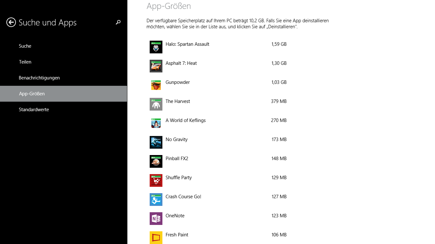Click the 148 MB size value
Viewport: 435px width, 244px height.
click(279, 159)
